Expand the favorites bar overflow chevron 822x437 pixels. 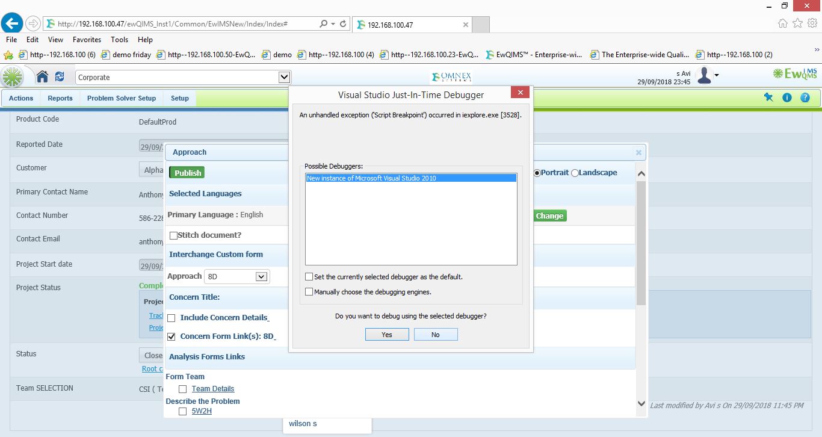pos(817,50)
